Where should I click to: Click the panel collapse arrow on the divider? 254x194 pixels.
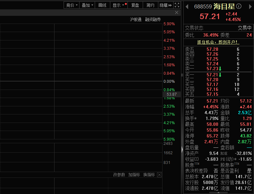(x=182, y=149)
